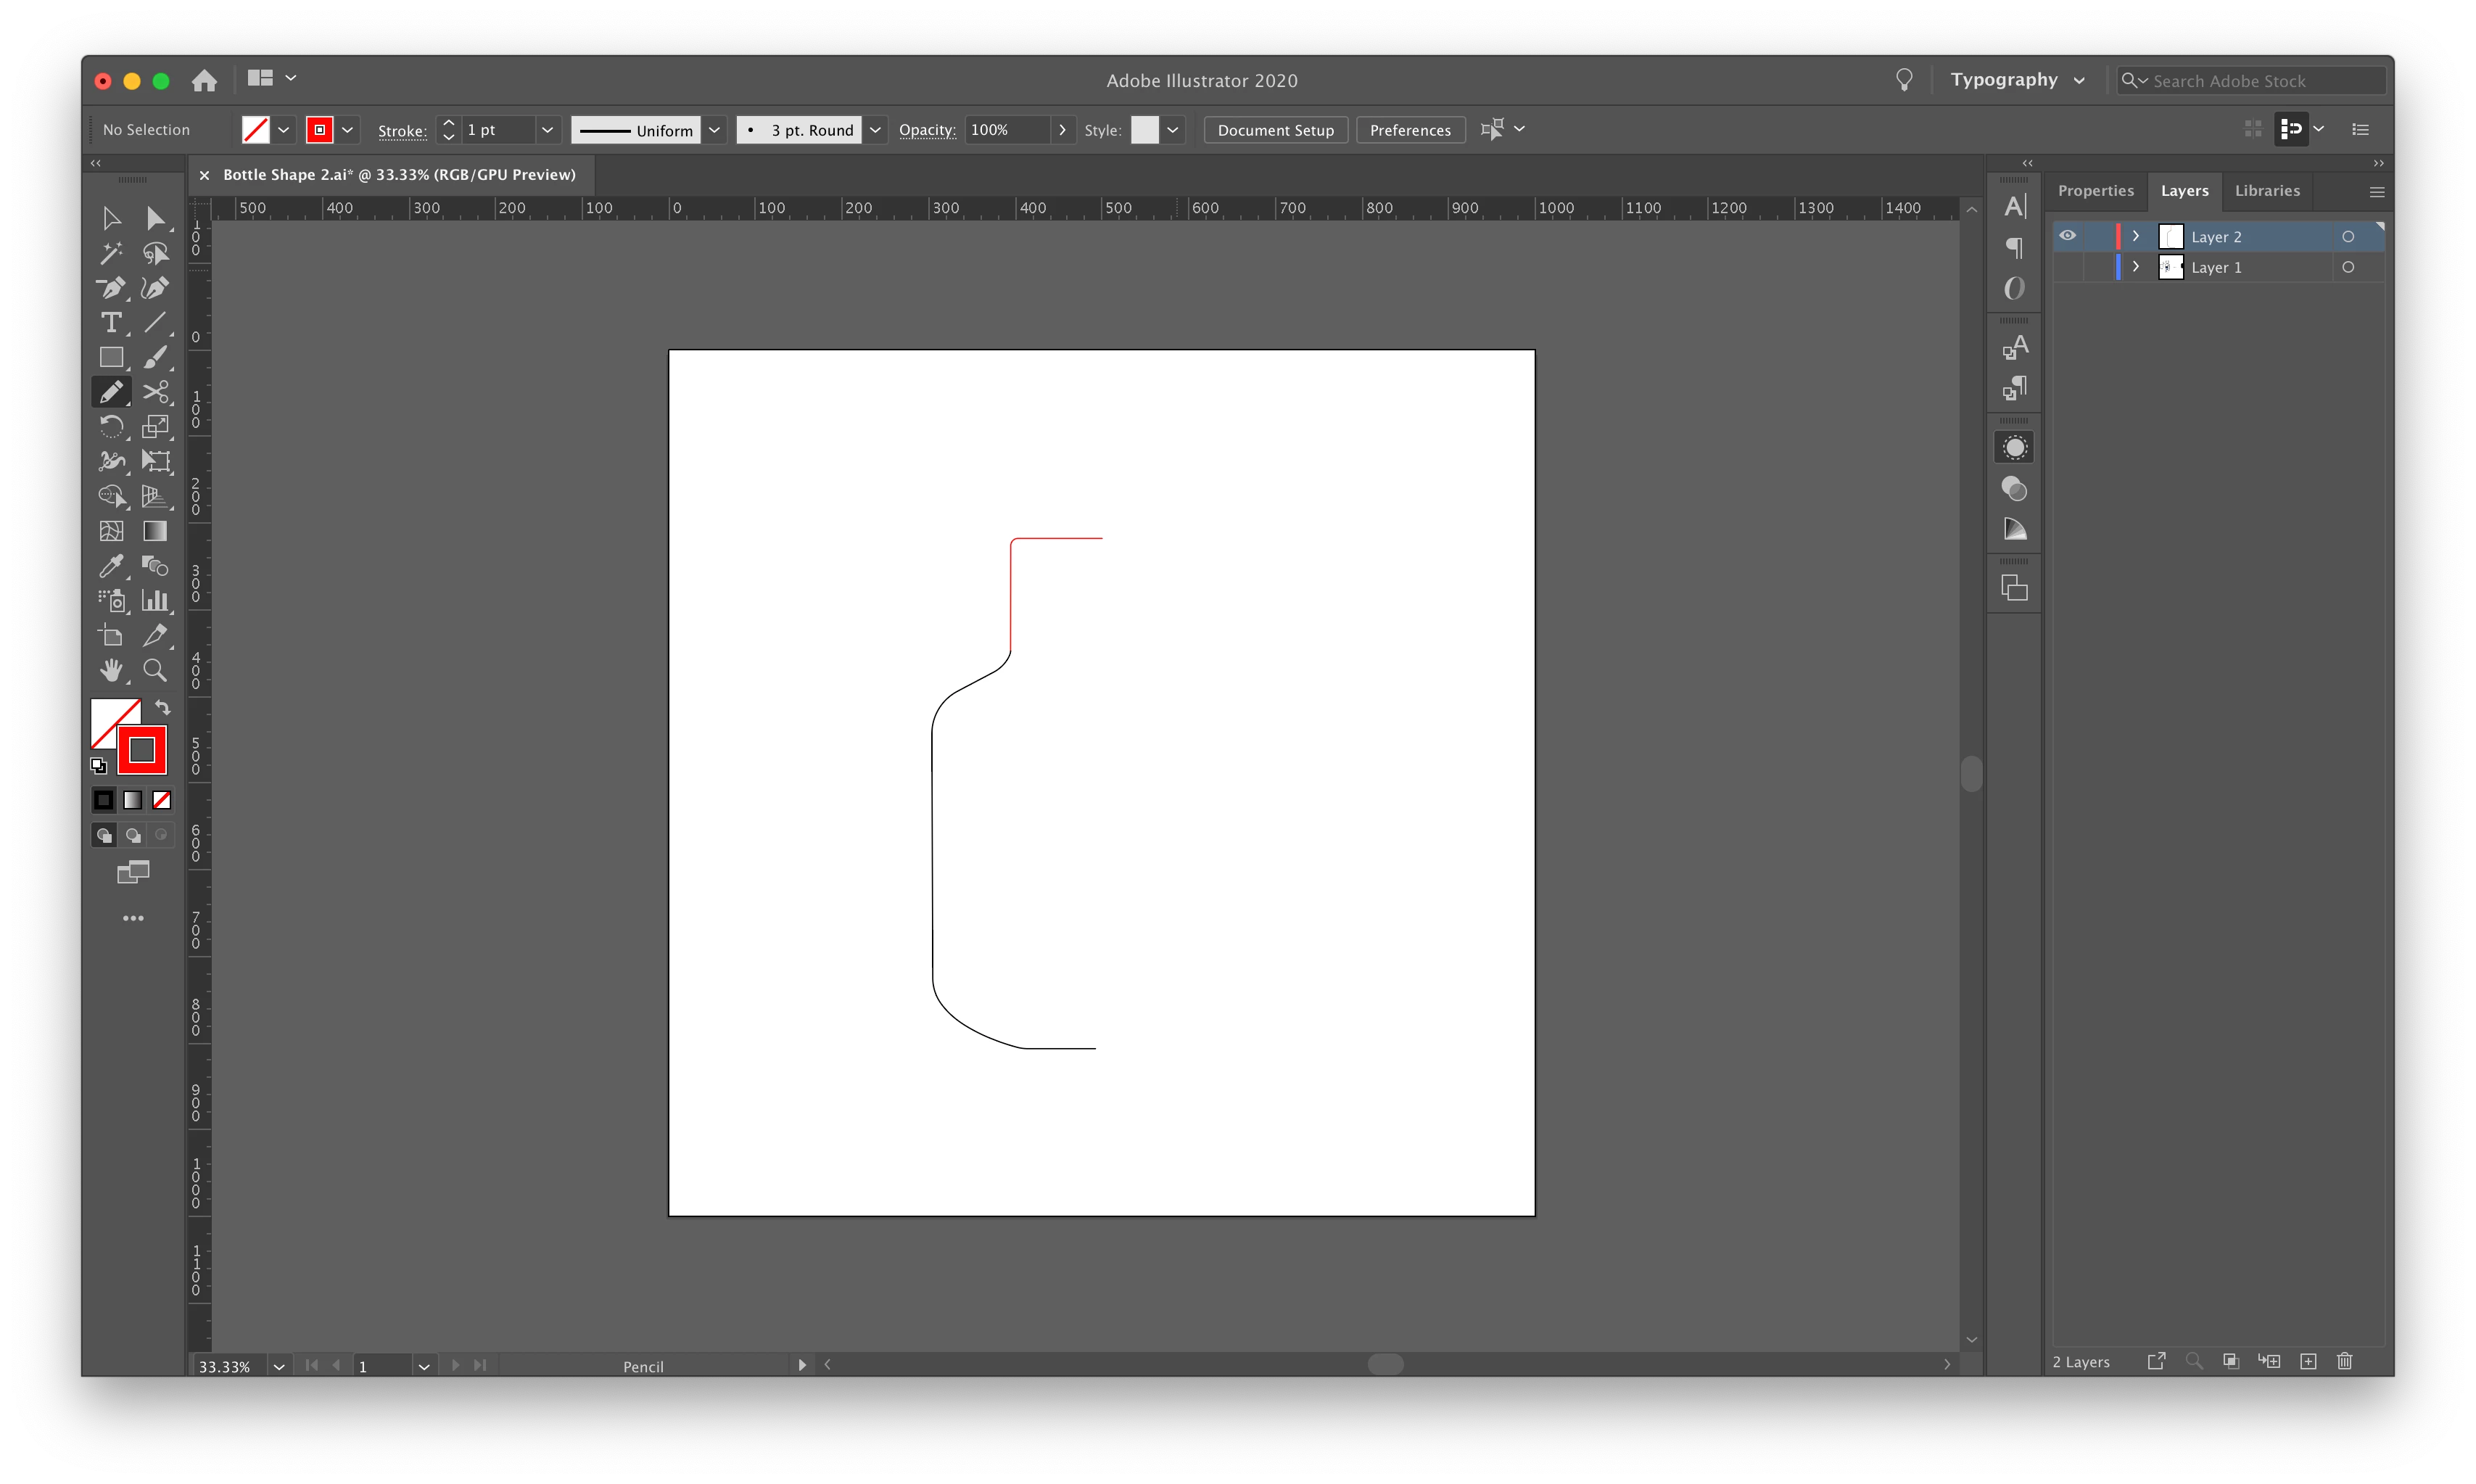The width and height of the screenshot is (2476, 1484).
Task: Open the Typography workspace dropdown
Action: tap(2017, 80)
